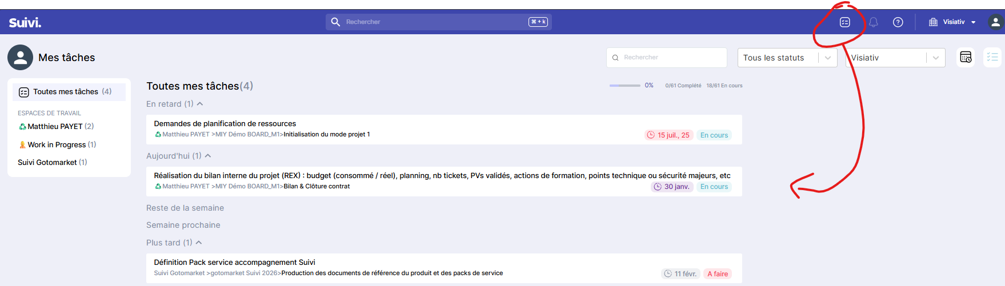Click the task completion progress bar
The image size is (1005, 286).
tap(624, 86)
